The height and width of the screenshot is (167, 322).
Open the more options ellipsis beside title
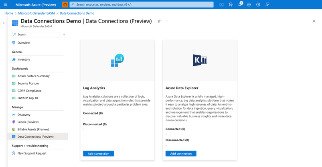[x=166, y=21]
